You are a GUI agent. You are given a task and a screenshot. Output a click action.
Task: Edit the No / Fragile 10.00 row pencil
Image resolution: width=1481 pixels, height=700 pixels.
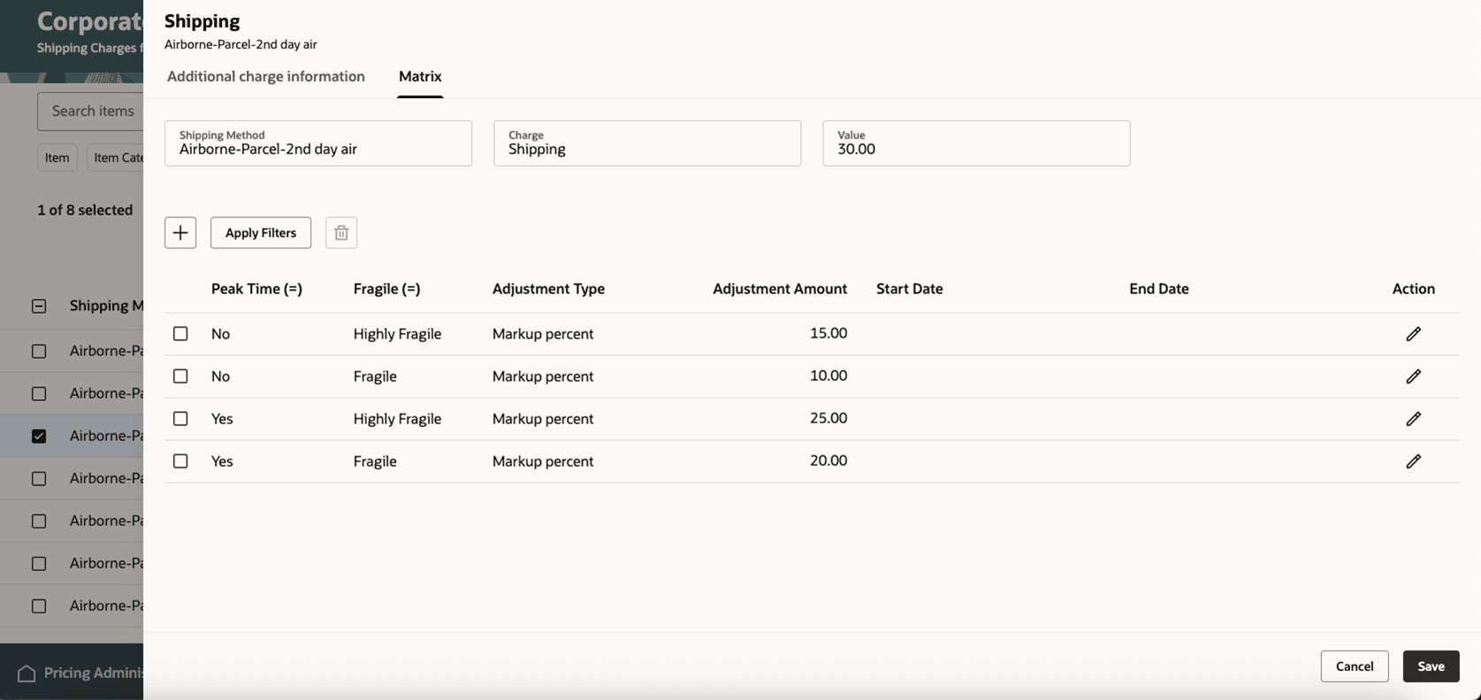tap(1413, 377)
